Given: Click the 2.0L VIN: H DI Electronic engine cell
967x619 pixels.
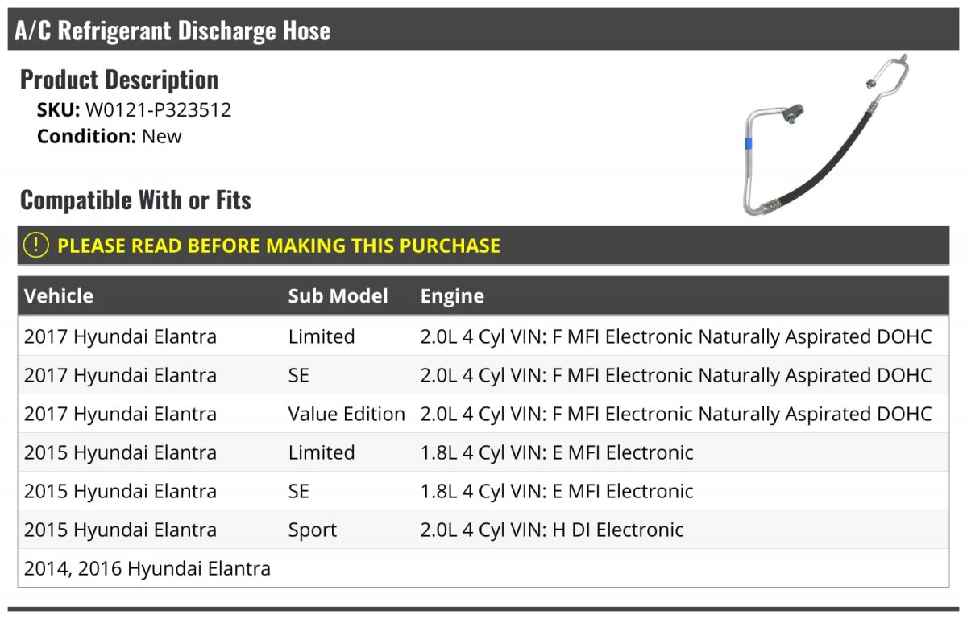Looking at the screenshot, I should (552, 530).
